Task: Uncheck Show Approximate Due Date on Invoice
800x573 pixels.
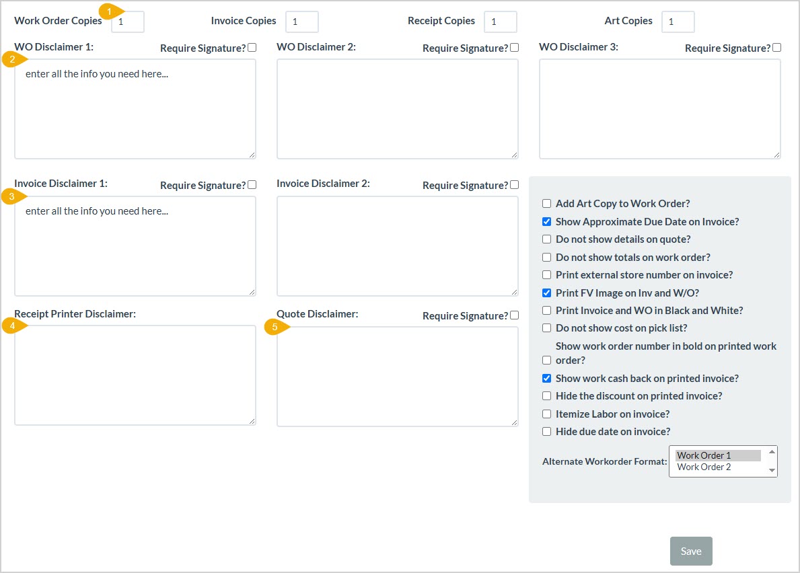Action: 546,221
